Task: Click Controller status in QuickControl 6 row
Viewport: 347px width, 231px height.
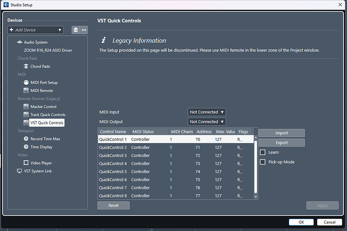Action: (140, 180)
